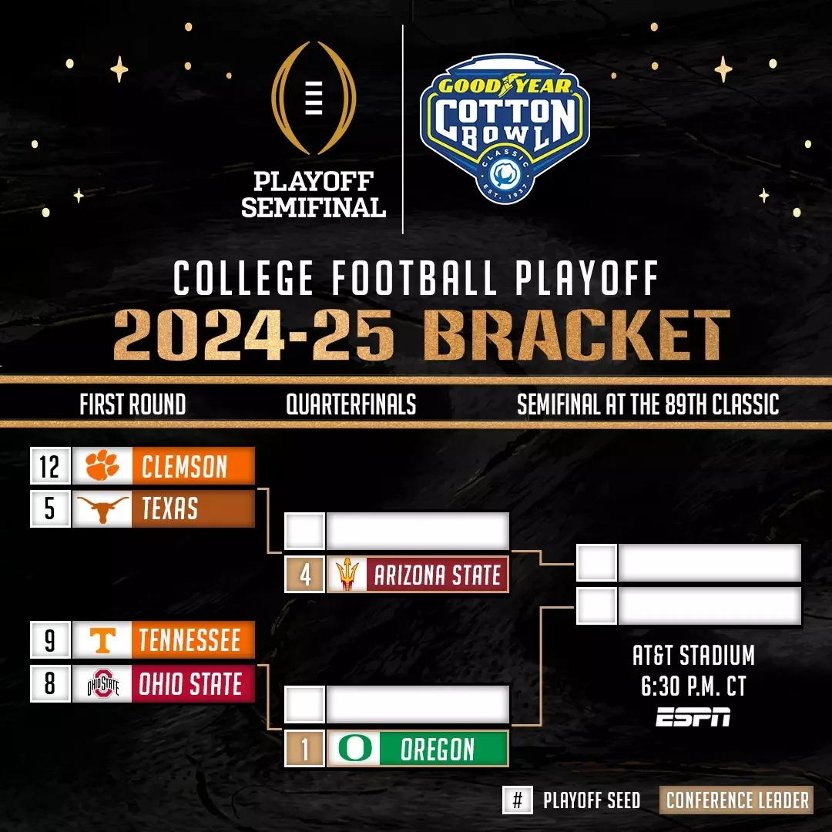Click the Clemson tiger paw logo
This screenshot has height=832, width=832.
pyautogui.click(x=102, y=466)
